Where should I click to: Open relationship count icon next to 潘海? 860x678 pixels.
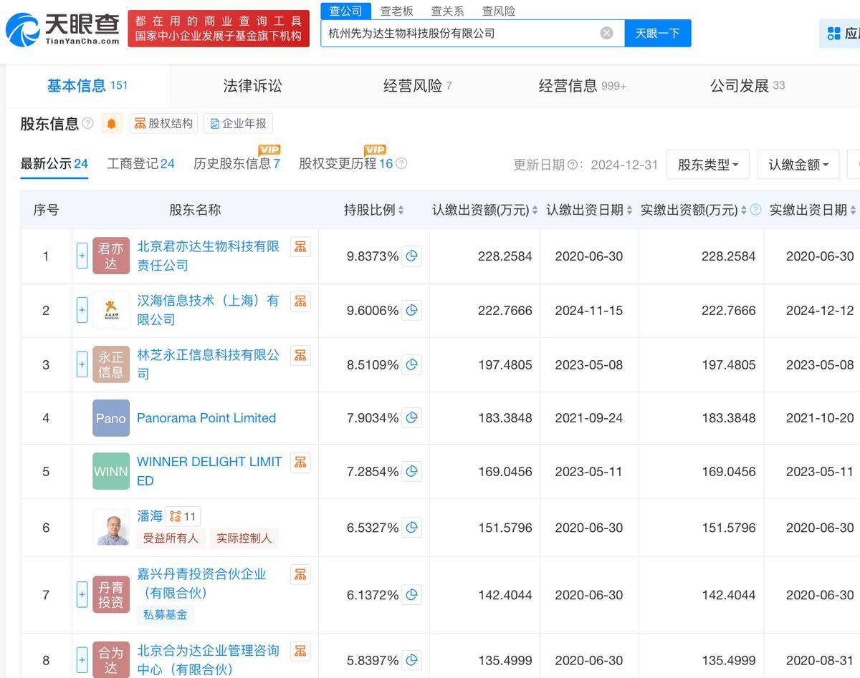182,516
